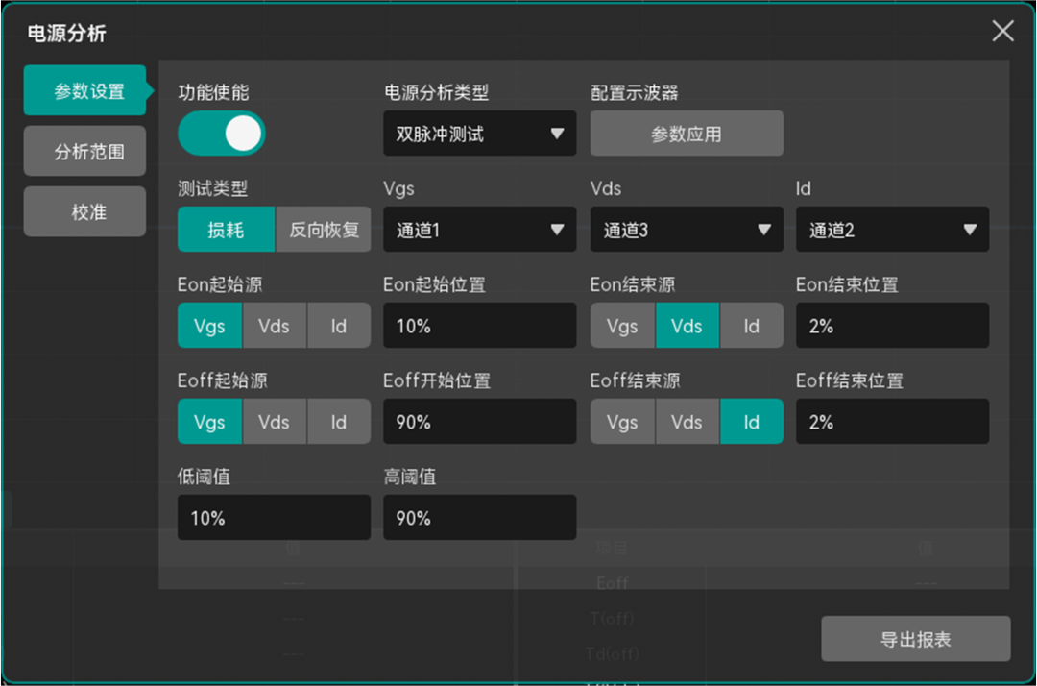
Task: Open the Vds channel dropdown showing 通道3
Action: point(687,229)
